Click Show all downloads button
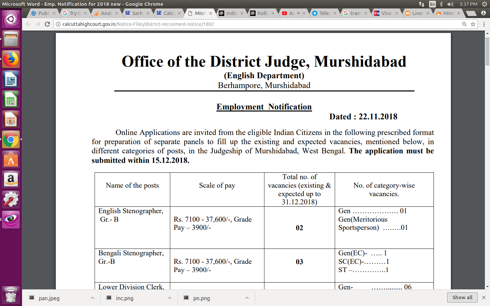490x306 pixels. 462,297
